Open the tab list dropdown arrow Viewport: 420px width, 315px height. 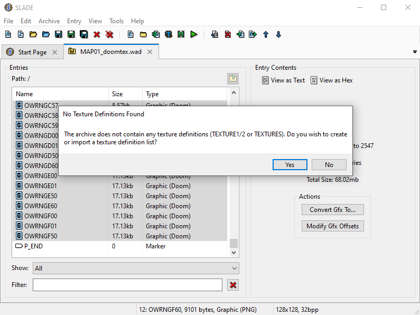point(414,52)
